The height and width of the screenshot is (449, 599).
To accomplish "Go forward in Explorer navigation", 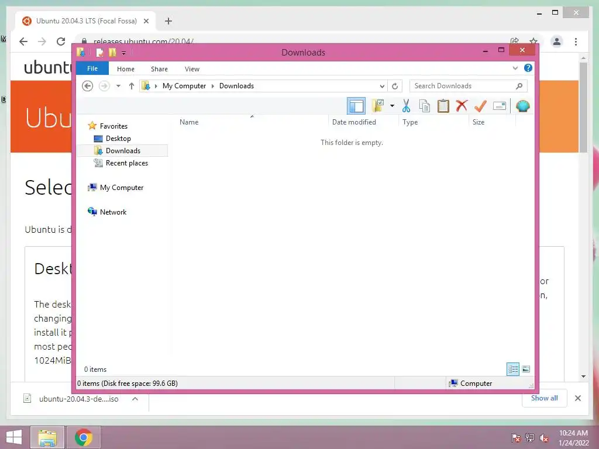I will [104, 86].
